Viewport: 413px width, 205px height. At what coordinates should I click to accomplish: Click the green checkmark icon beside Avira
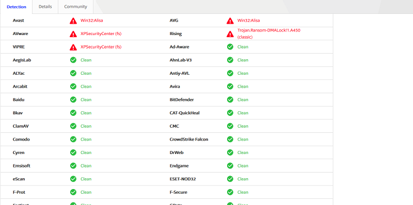[230, 86]
